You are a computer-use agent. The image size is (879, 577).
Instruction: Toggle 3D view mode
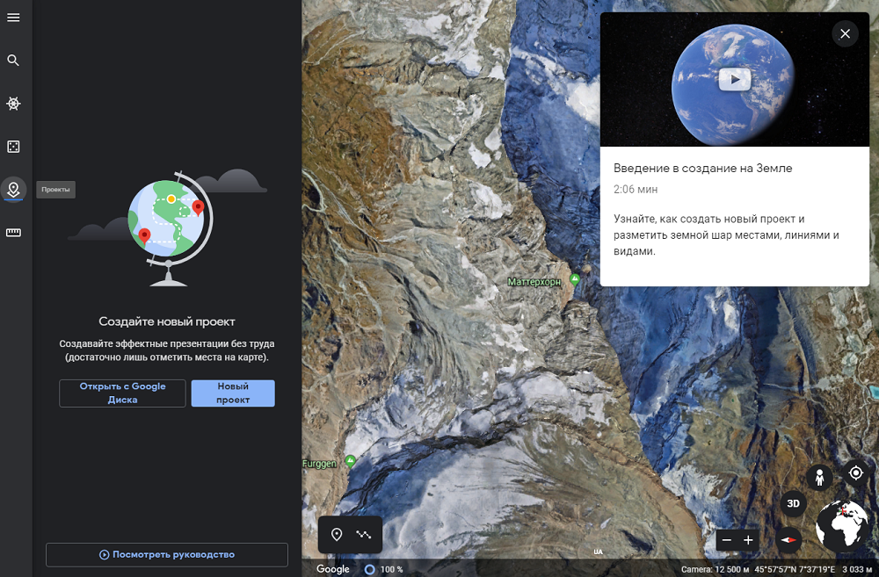point(793,503)
